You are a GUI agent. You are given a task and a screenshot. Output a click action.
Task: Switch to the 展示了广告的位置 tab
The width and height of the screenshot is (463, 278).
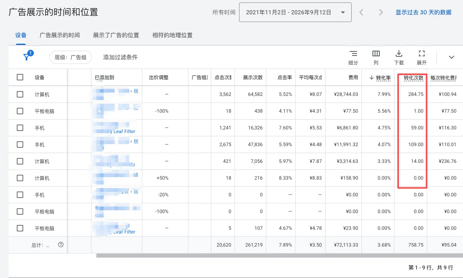click(116, 35)
